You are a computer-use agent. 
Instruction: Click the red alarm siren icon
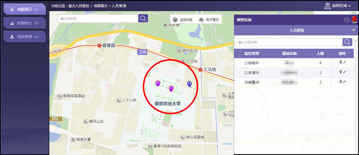click(x=355, y=20)
